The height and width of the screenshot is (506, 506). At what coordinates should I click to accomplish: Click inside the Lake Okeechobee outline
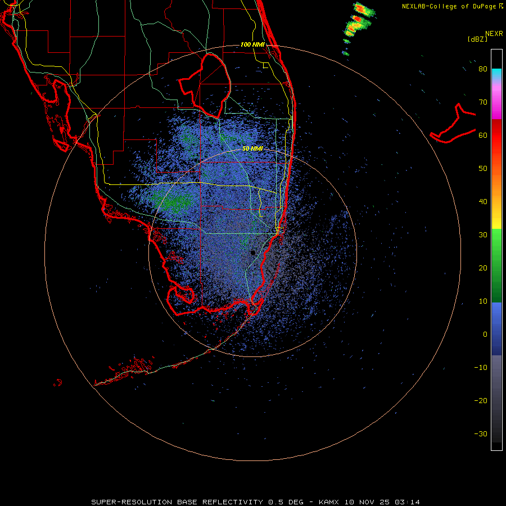(x=211, y=85)
